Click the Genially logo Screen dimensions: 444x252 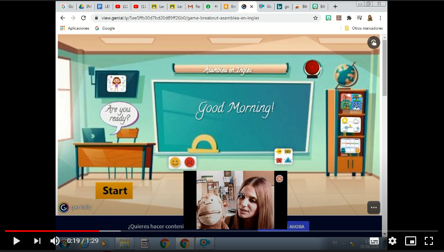pyautogui.click(x=75, y=207)
